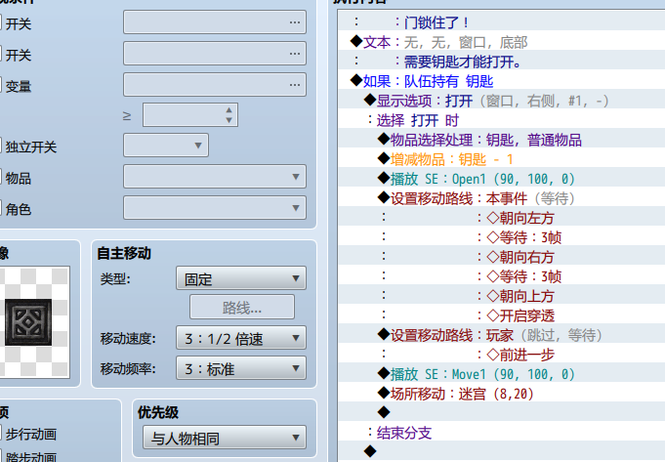The image size is (665, 462).
Task: Expand the 角色 condition dropdown
Action: [215, 208]
